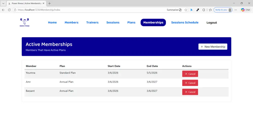Click member name Amr

28,82
